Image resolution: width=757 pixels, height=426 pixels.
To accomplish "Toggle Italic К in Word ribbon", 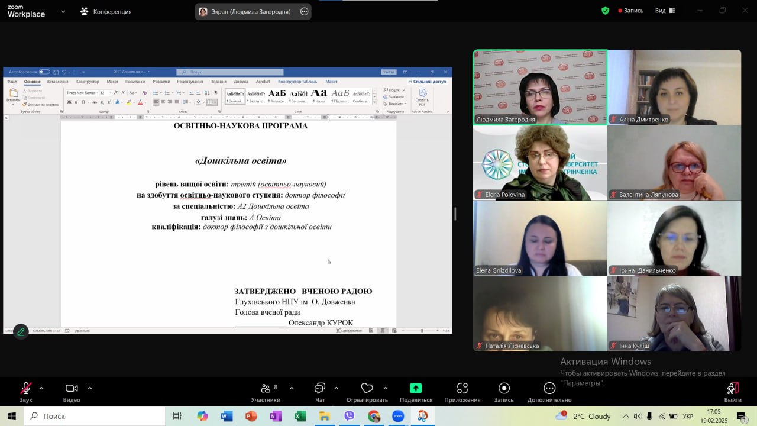I will click(76, 102).
